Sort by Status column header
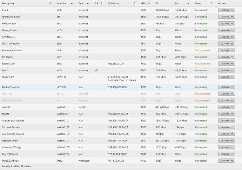This screenshot has width=242, height=170. point(203,3)
